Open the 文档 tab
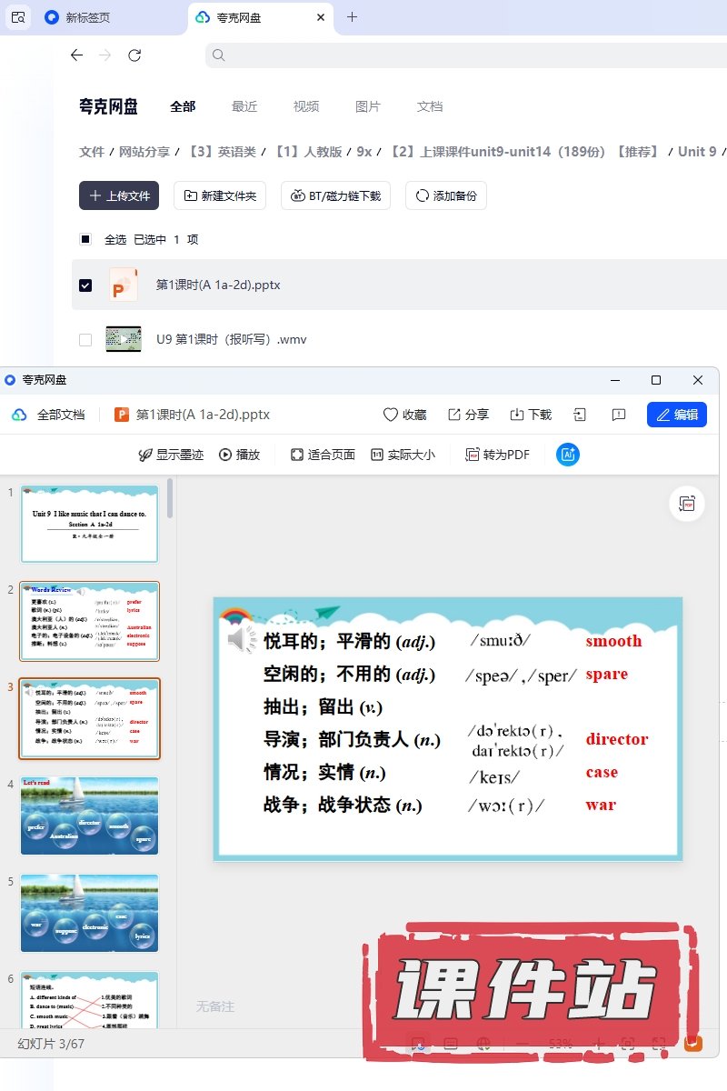This screenshot has height=1091, width=727. [x=430, y=106]
